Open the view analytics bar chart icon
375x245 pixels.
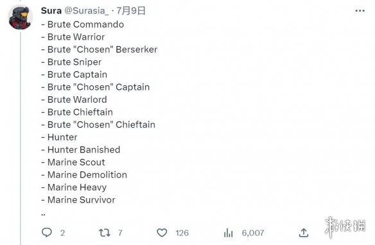[228, 233]
